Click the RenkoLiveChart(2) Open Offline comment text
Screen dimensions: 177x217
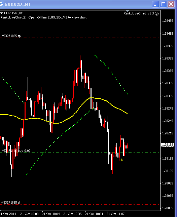tap(43, 17)
